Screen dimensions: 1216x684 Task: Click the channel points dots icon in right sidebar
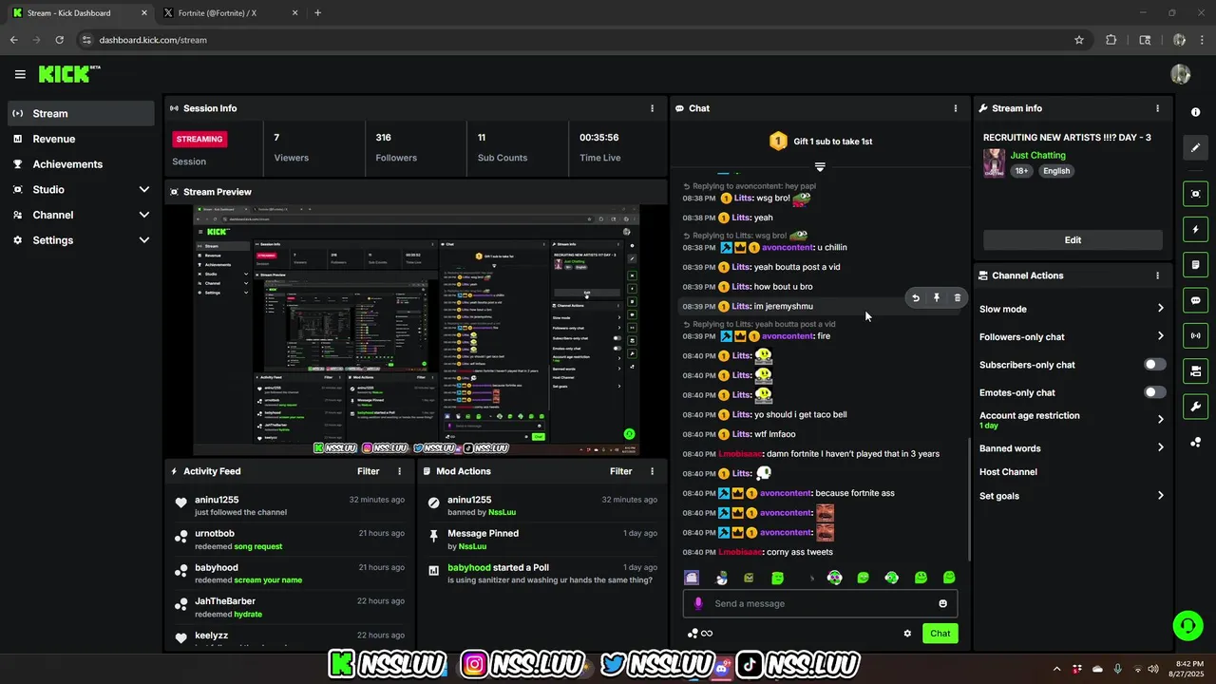click(1195, 442)
